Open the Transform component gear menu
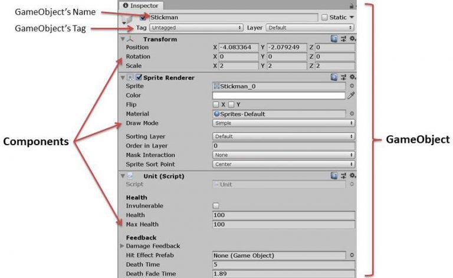The height and width of the screenshot is (278, 453). pos(352,38)
